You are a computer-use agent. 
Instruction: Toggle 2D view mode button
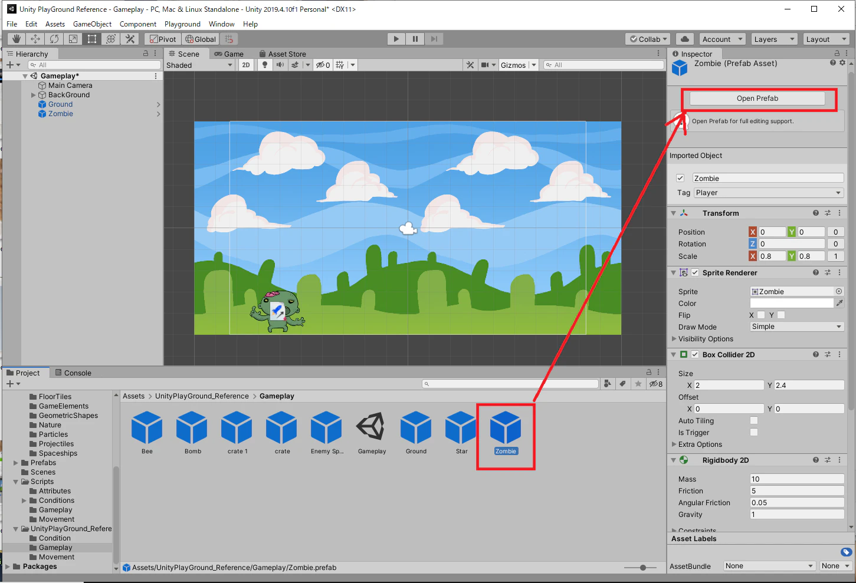click(x=246, y=65)
